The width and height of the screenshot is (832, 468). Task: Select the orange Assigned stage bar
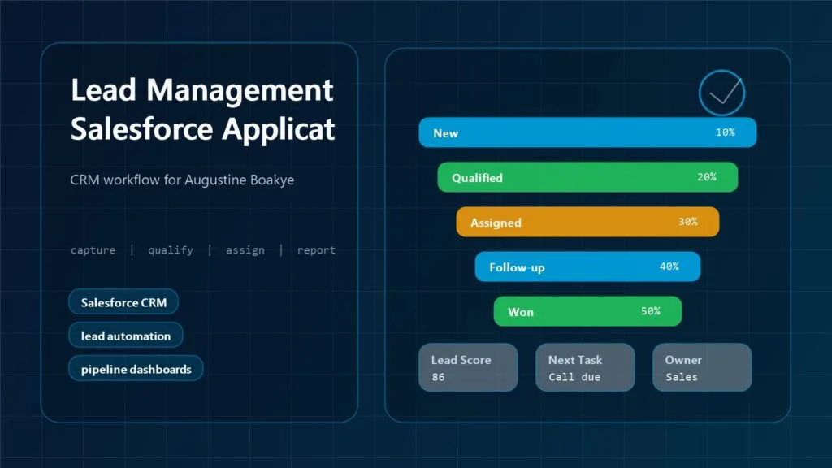click(587, 222)
